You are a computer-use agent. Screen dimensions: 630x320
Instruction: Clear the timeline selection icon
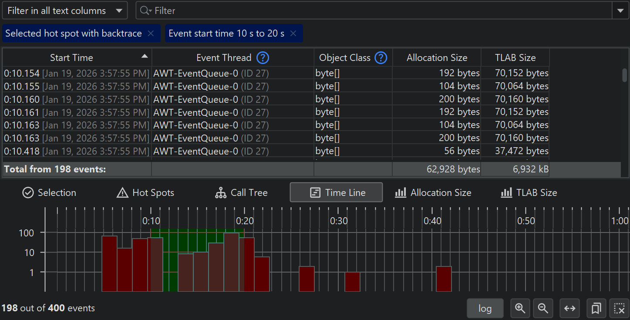619,308
